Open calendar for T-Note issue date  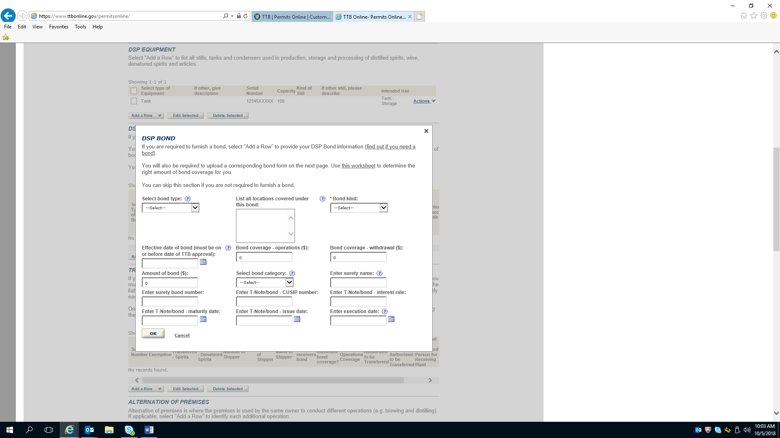tap(297, 320)
